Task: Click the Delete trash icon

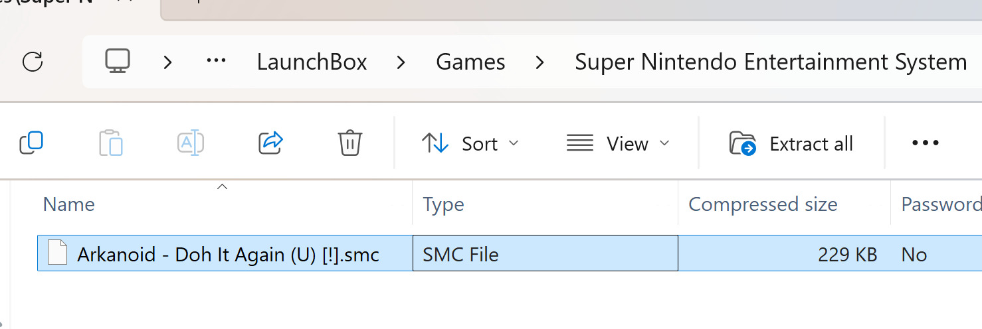Action: (349, 143)
